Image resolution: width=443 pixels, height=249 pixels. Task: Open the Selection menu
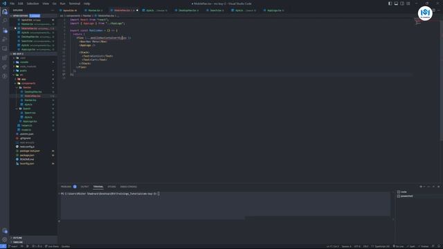(33, 3)
